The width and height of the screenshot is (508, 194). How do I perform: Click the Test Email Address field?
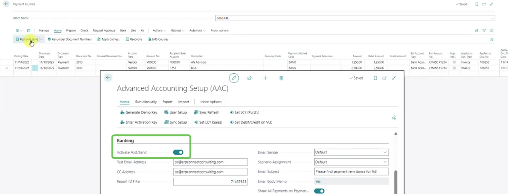pyautogui.click(x=210, y=162)
